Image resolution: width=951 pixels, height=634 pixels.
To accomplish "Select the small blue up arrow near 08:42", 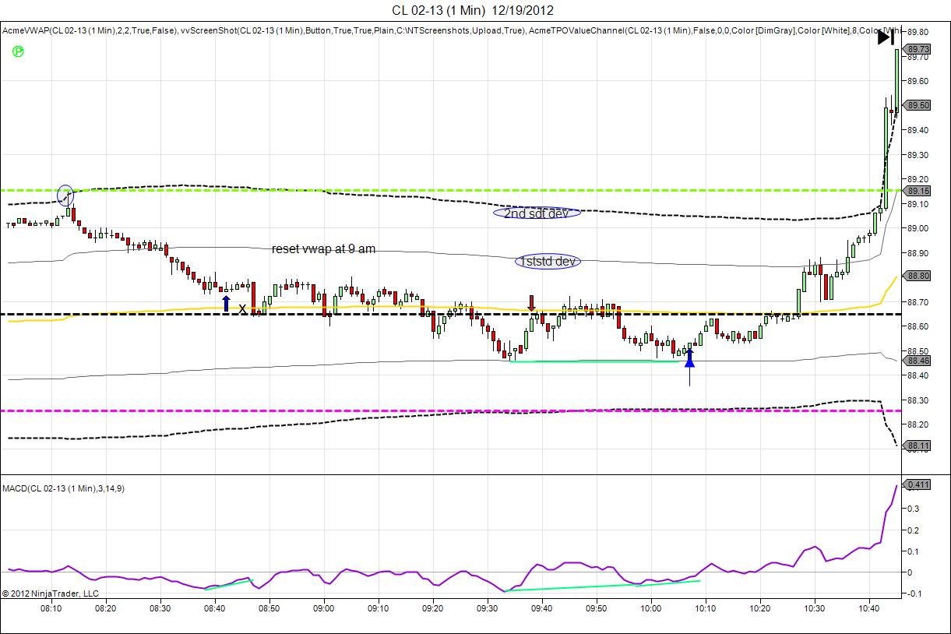I will pyautogui.click(x=227, y=303).
